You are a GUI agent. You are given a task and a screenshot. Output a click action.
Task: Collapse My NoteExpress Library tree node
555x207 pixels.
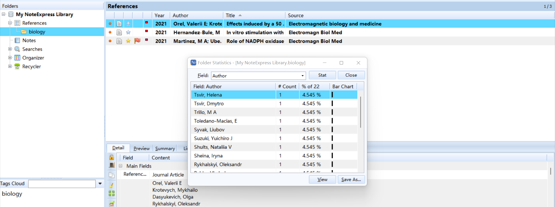3,14
